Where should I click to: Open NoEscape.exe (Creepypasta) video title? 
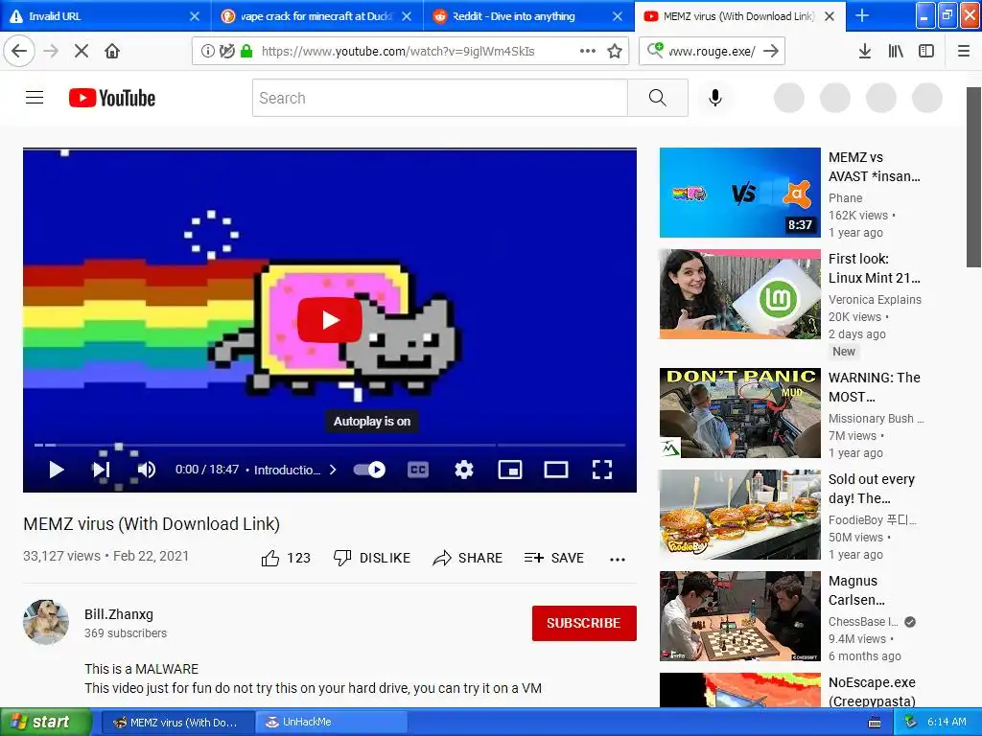pyautogui.click(x=872, y=692)
